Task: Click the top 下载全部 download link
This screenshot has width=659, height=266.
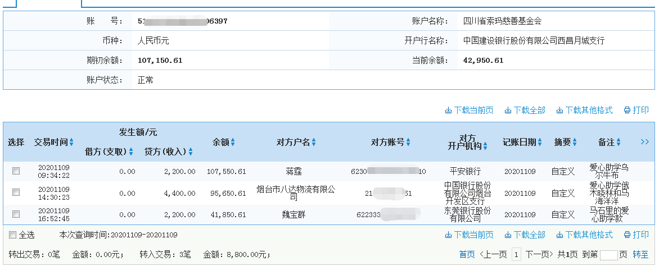Action: point(525,111)
